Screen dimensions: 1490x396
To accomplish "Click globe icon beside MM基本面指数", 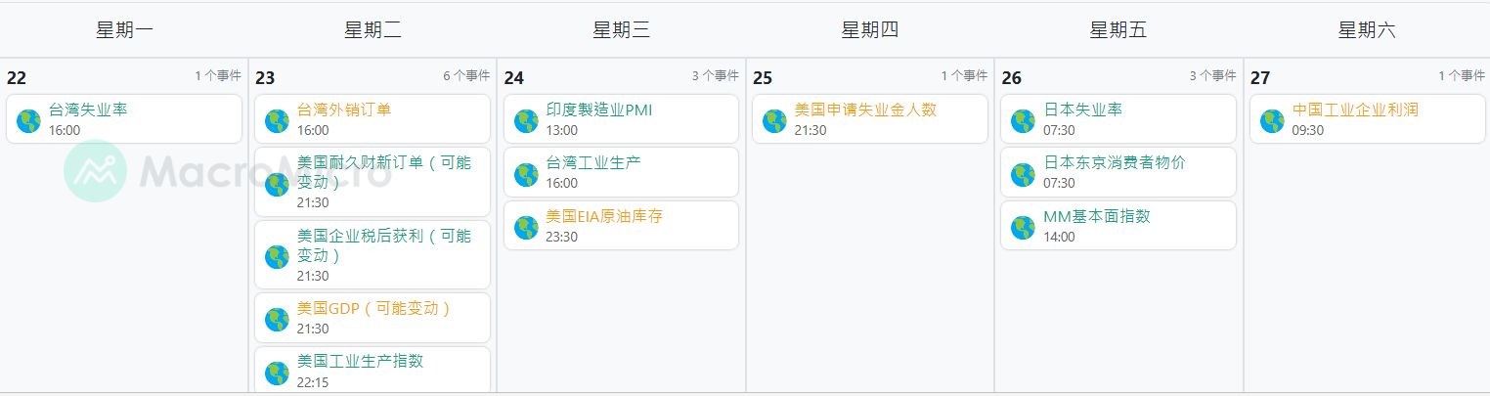I will point(1023,227).
